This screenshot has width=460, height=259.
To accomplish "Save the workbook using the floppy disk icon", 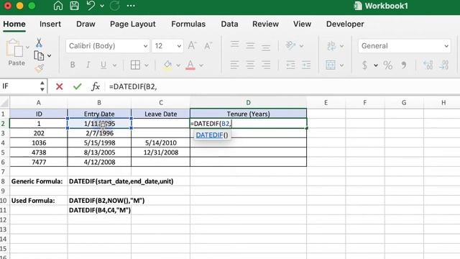I will [x=74, y=6].
